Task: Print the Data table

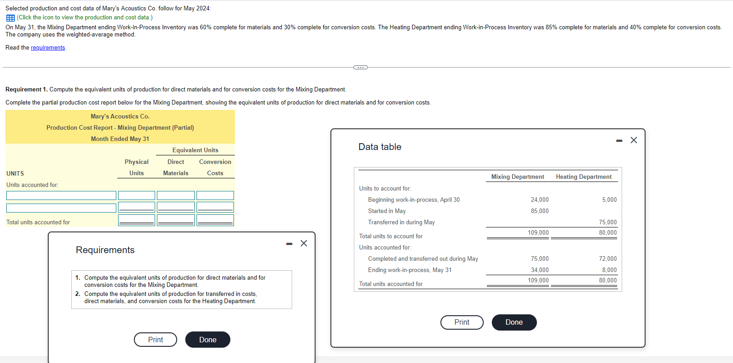Action: click(462, 322)
